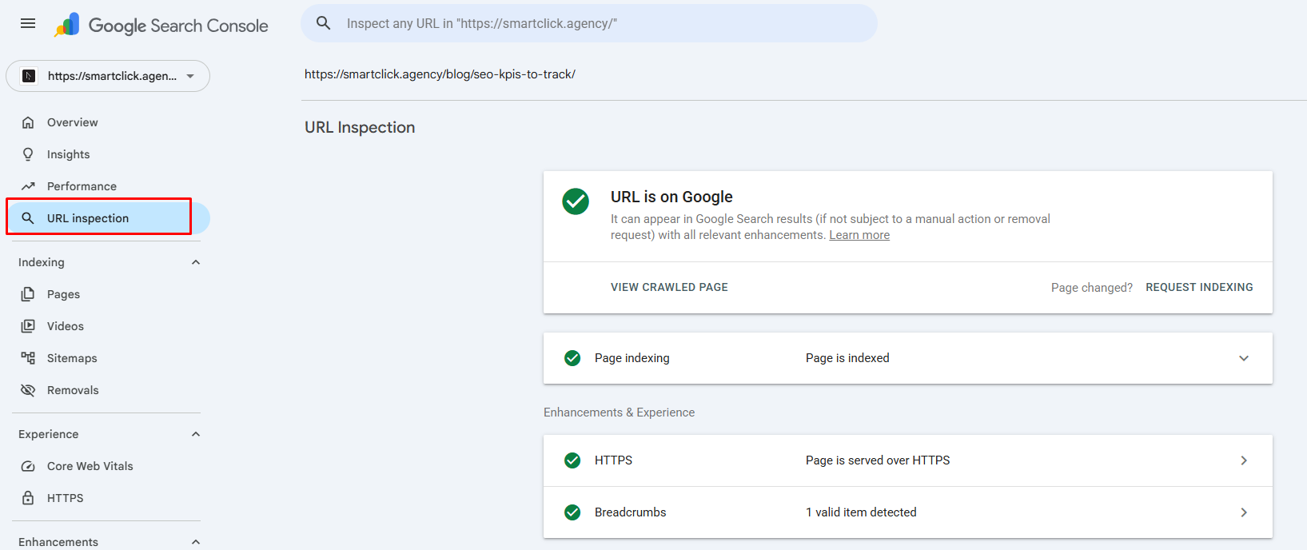Collapse the Enhancements section
The width and height of the screenshot is (1307, 550).
pyautogui.click(x=196, y=542)
